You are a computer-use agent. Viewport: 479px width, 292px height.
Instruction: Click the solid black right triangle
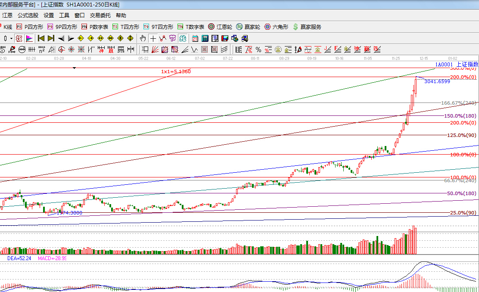point(71,38)
